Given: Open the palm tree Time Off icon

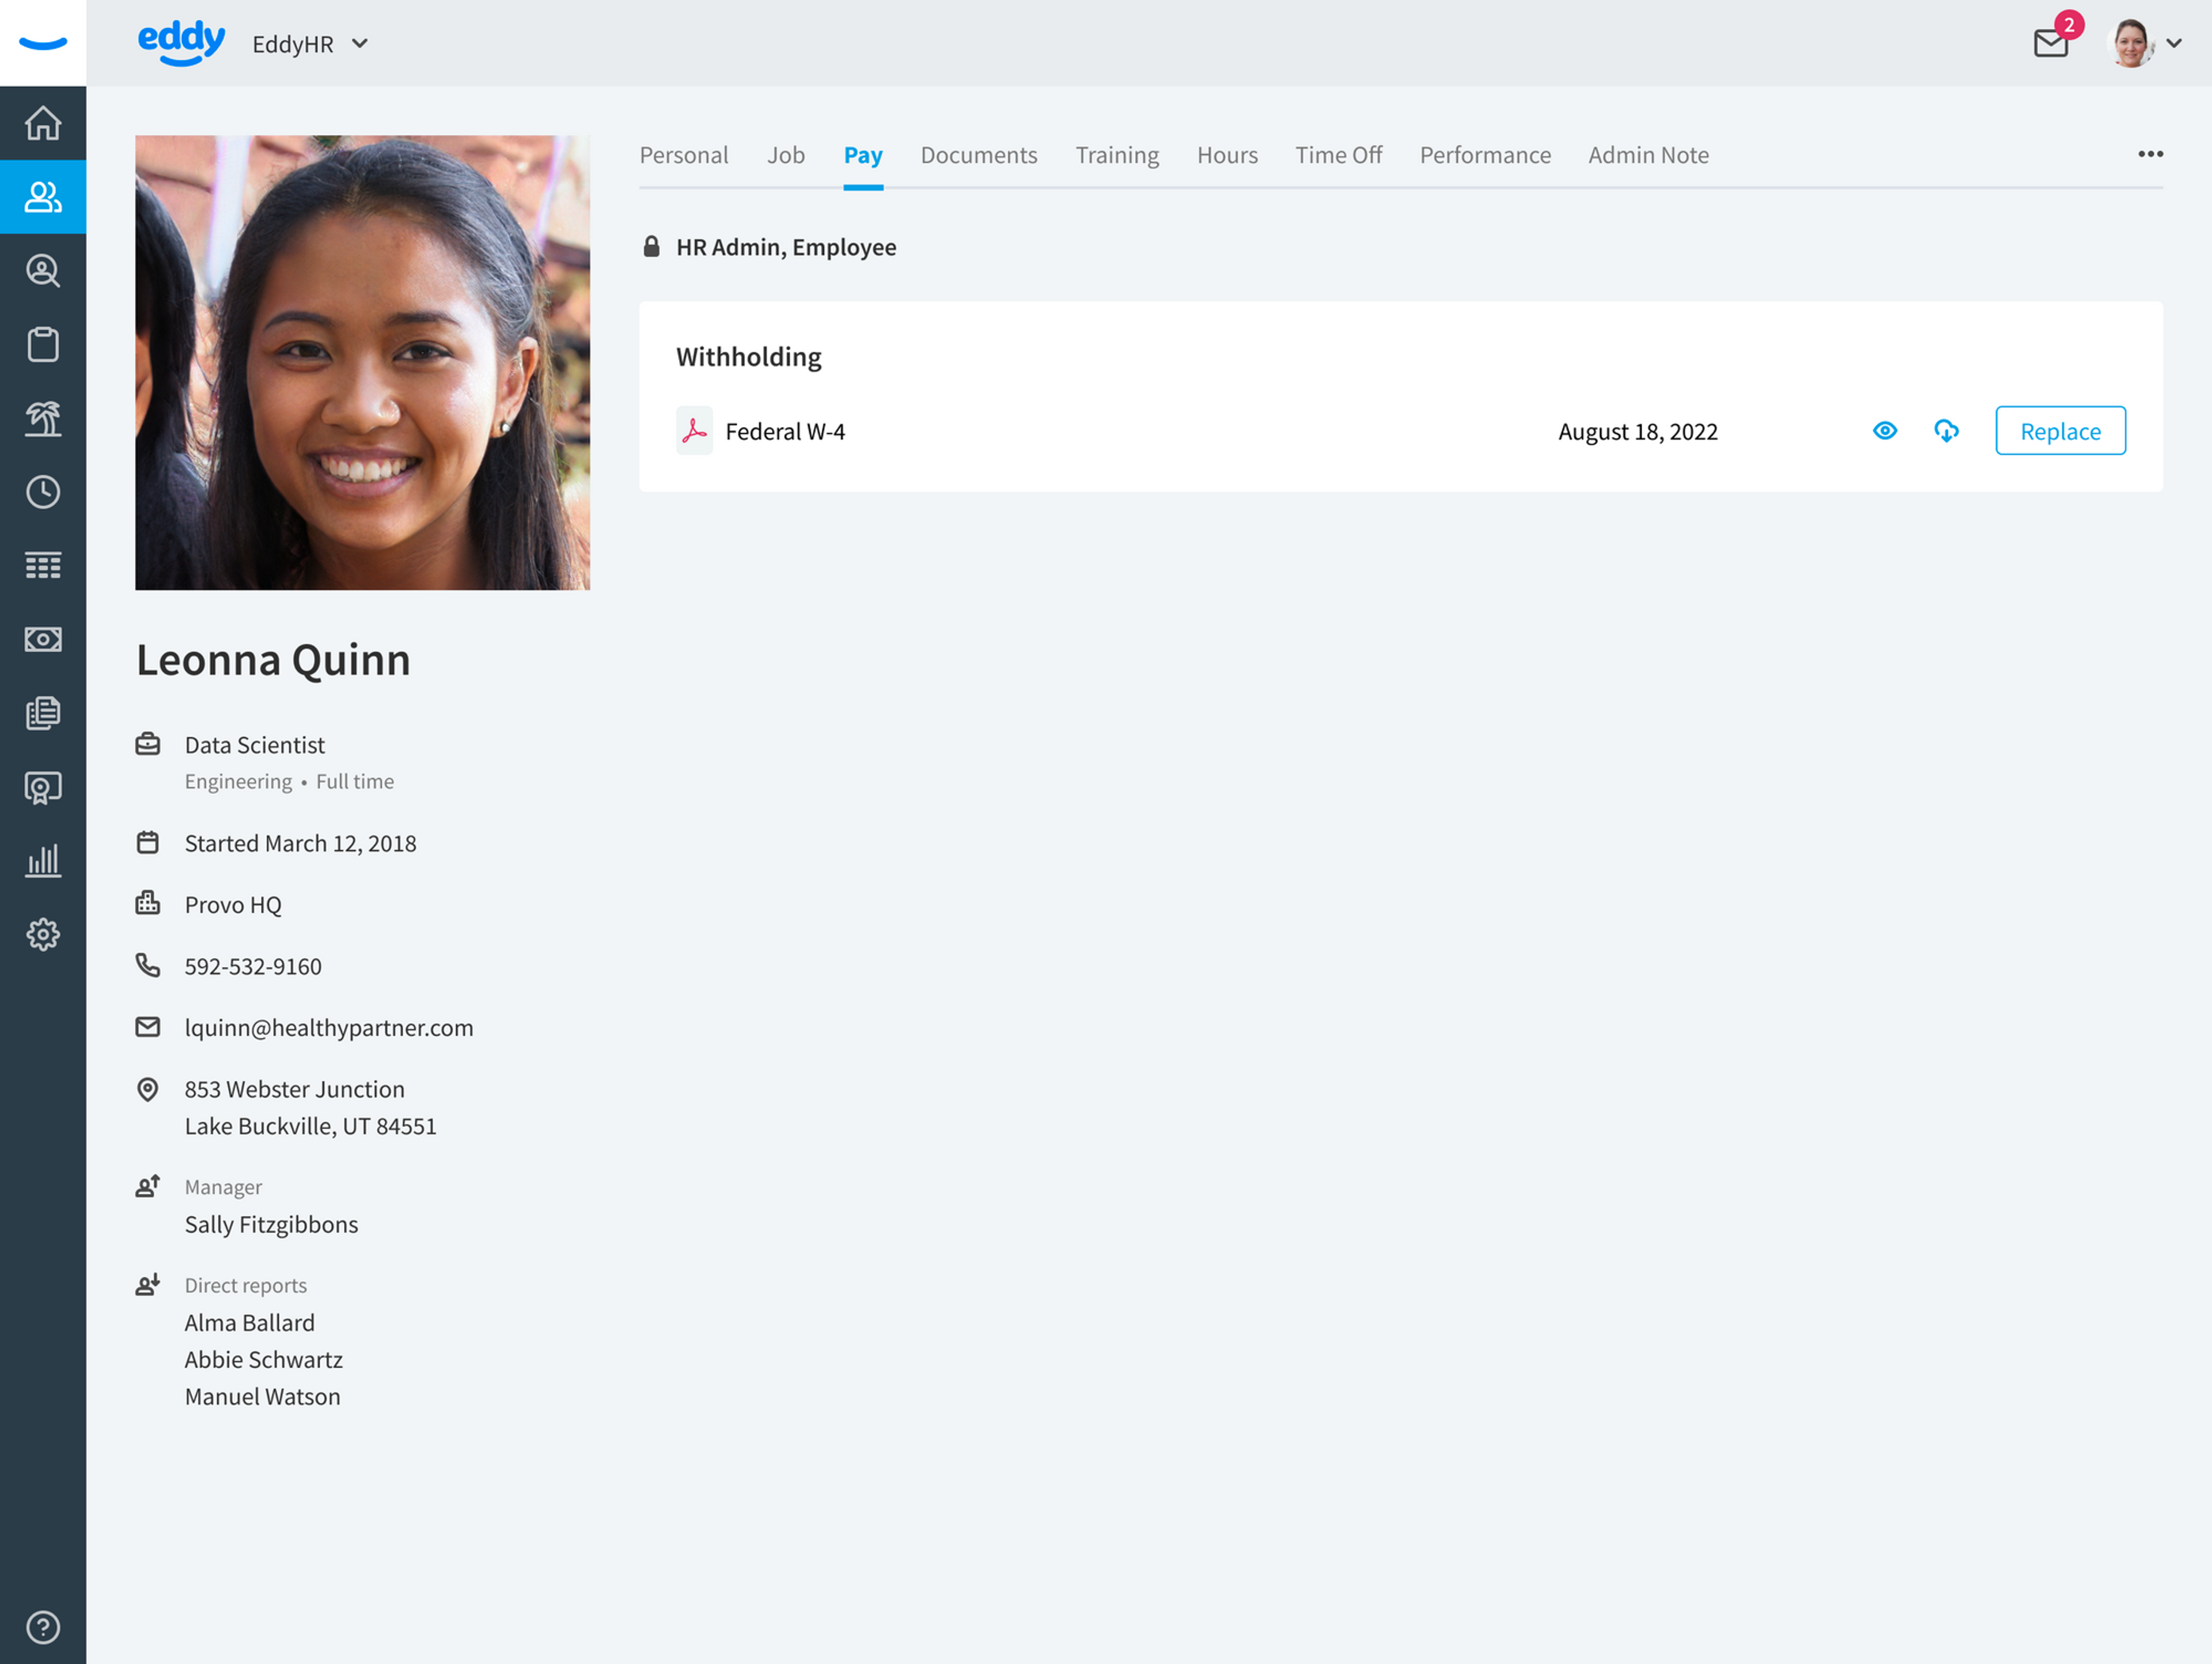Looking at the screenshot, I should point(43,418).
